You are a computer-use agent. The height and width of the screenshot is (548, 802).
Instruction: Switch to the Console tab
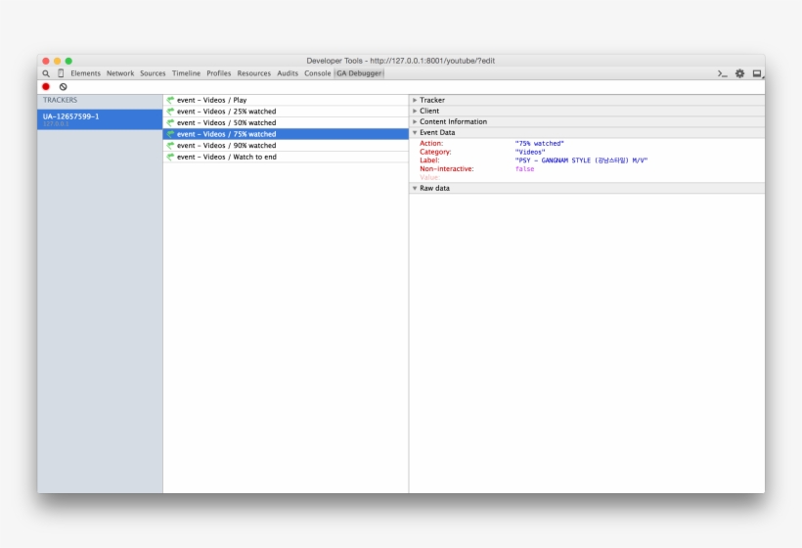(x=318, y=73)
